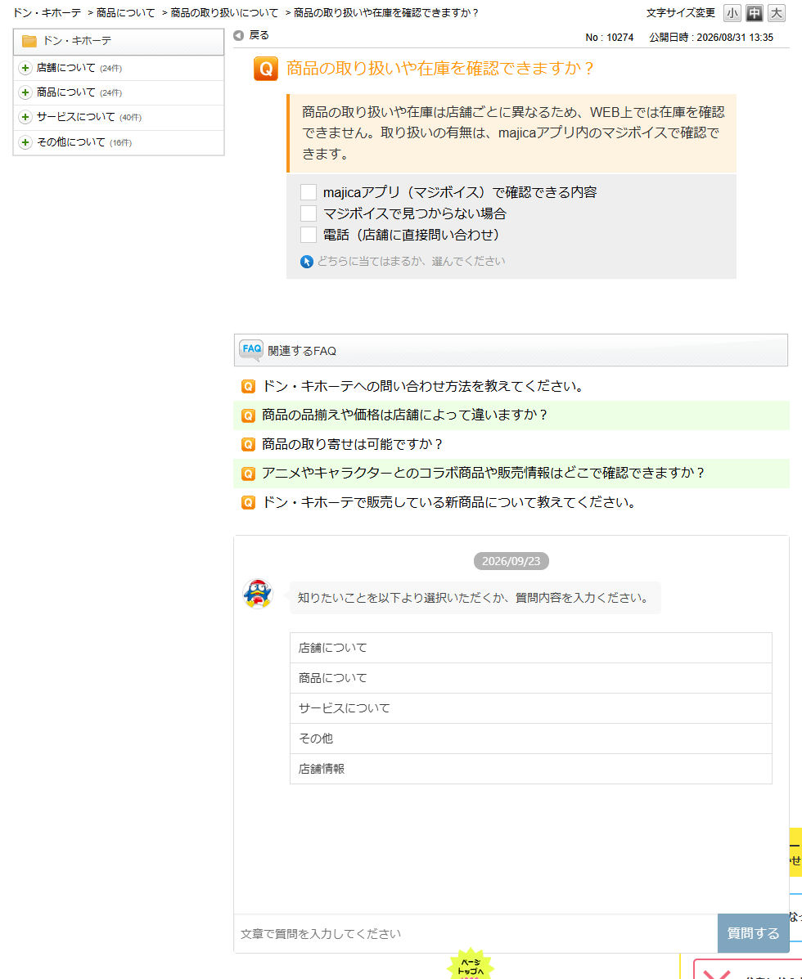Check the マジボイスで見つからない場合 checkbox
802x979 pixels.
tap(309, 213)
